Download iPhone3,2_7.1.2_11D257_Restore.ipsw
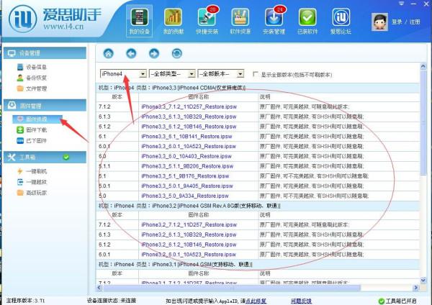The height and width of the screenshot is (305, 432). (x=189, y=225)
